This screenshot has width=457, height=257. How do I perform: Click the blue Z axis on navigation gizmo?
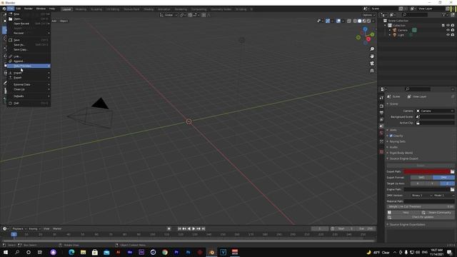(x=365, y=29)
